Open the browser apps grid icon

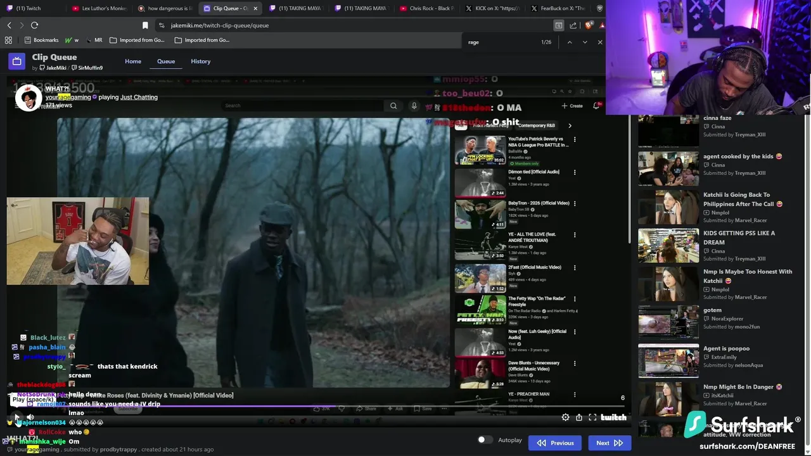pyautogui.click(x=8, y=40)
